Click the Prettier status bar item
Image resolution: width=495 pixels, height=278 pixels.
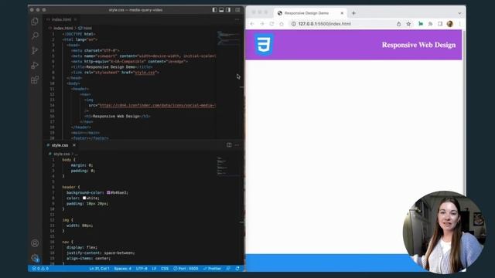pos(212,269)
